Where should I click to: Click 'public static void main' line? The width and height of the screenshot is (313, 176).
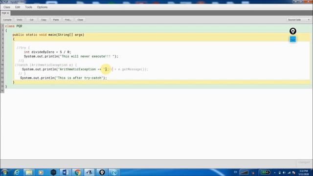(x=48, y=35)
